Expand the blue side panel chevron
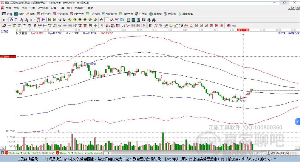Viewport: 300px width, 162px height. point(298,122)
